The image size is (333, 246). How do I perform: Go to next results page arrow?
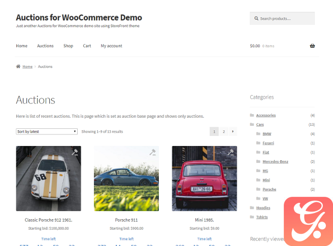coord(233,131)
